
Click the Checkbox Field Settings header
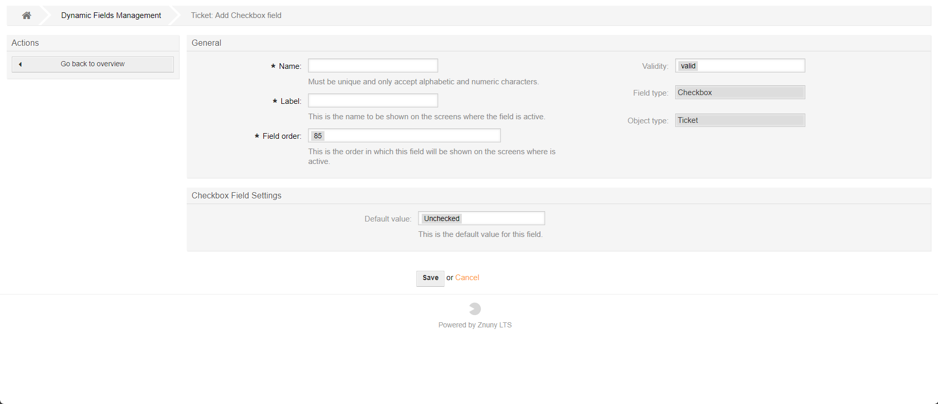coord(236,195)
